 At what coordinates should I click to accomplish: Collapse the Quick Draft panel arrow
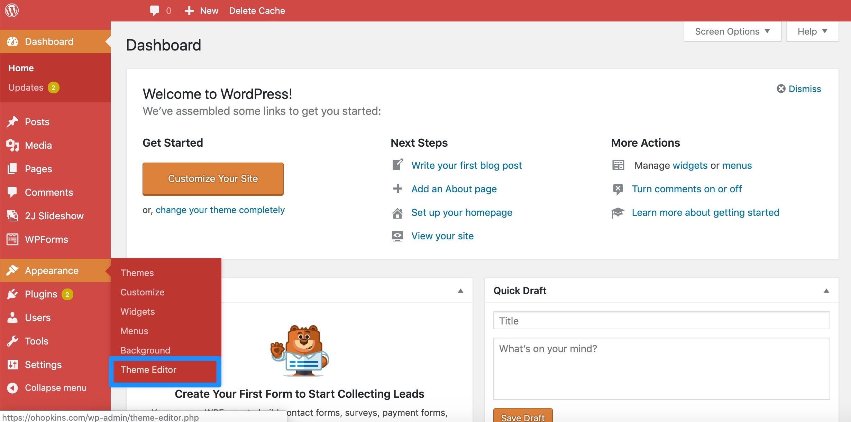[x=826, y=291]
